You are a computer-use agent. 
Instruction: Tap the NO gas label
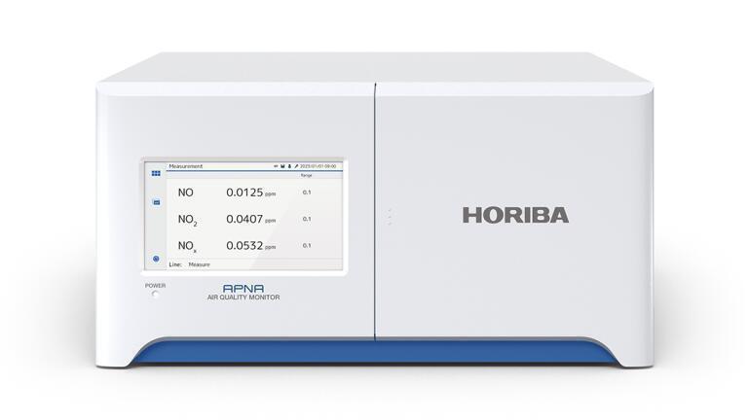coord(186,192)
